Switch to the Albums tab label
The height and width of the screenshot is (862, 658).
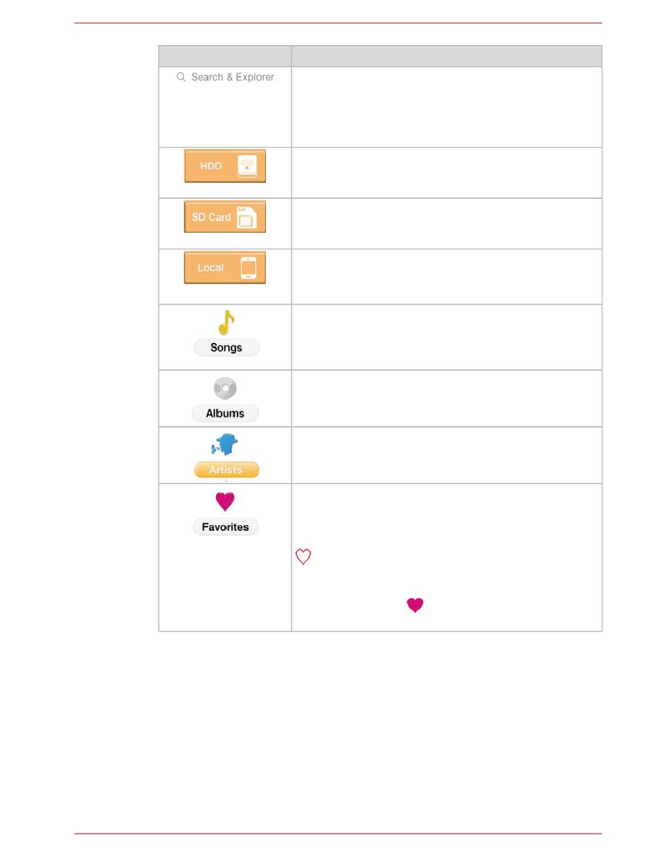click(225, 414)
